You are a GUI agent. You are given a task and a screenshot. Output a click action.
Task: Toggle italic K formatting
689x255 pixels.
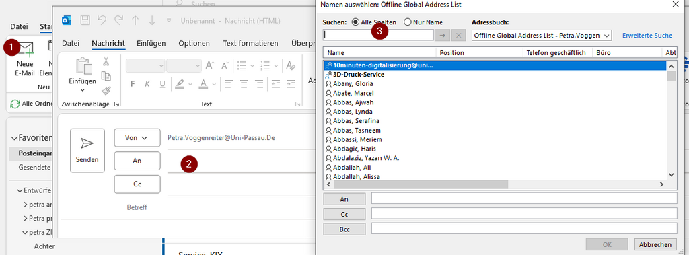(x=148, y=84)
